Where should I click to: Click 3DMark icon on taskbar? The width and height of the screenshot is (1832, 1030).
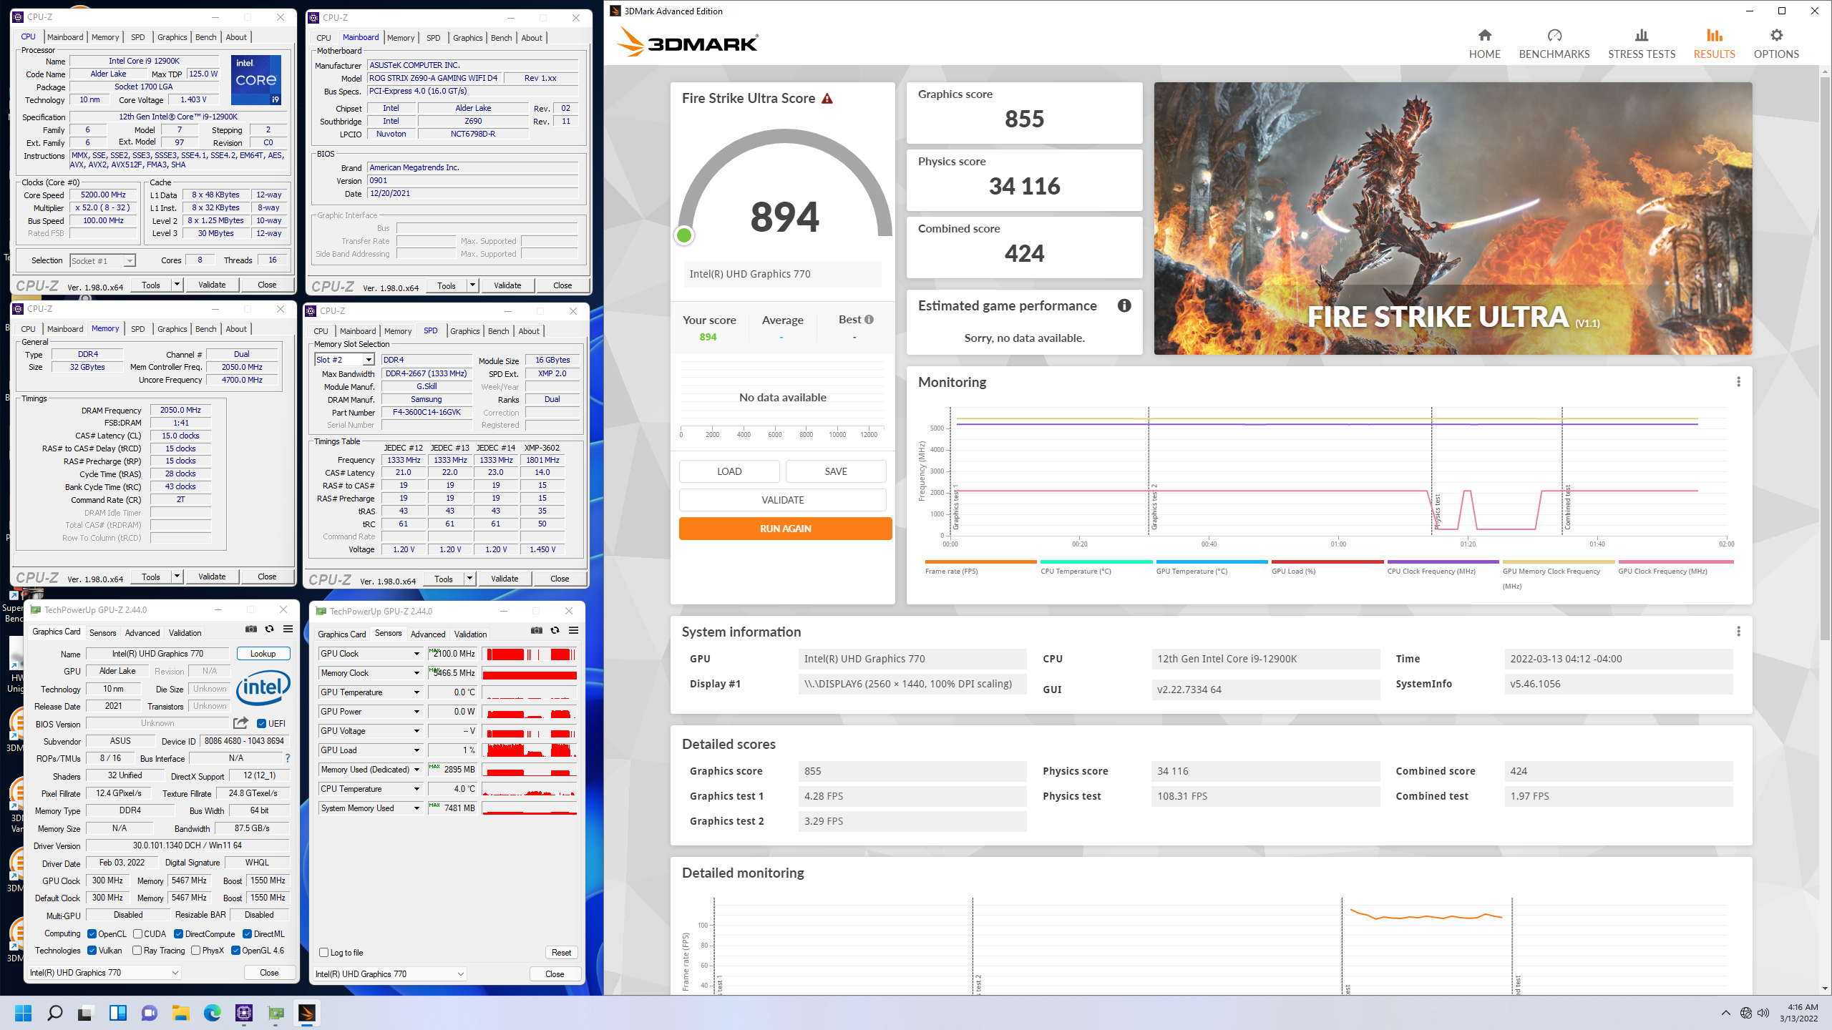307,1013
